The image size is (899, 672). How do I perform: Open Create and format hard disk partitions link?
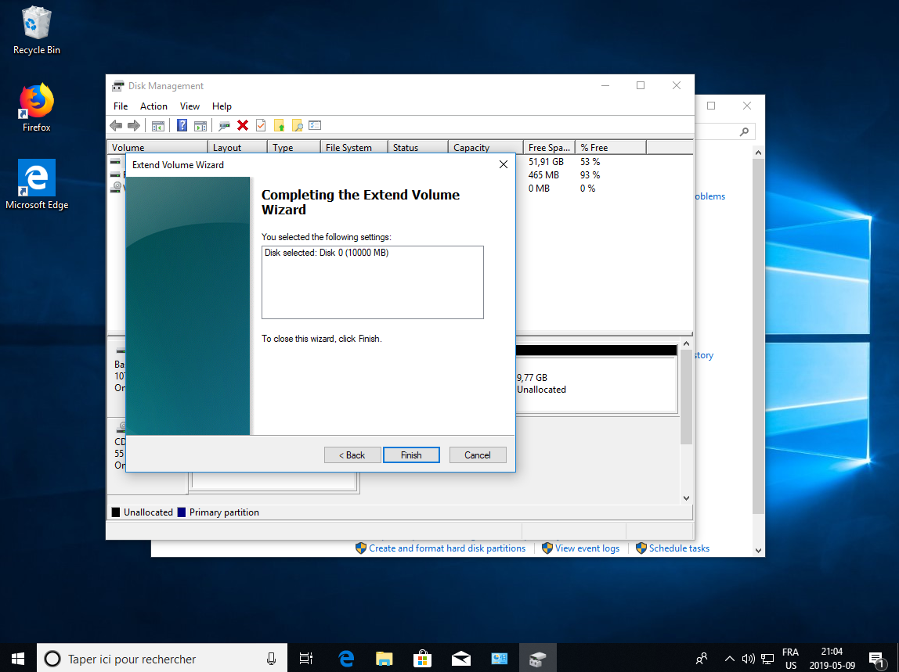tap(446, 548)
